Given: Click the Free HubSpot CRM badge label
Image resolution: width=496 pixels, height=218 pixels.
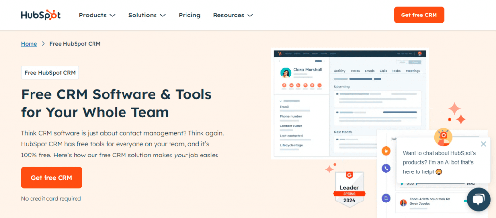Looking at the screenshot, I should click(x=50, y=73).
